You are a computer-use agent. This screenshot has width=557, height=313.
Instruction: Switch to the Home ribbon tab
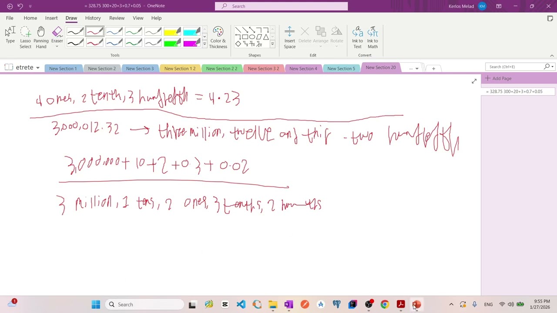(x=30, y=18)
